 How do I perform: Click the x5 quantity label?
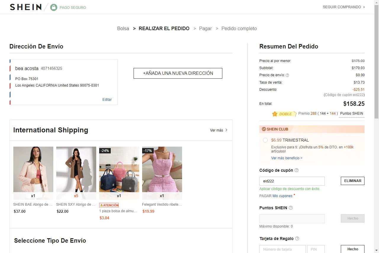76,196
